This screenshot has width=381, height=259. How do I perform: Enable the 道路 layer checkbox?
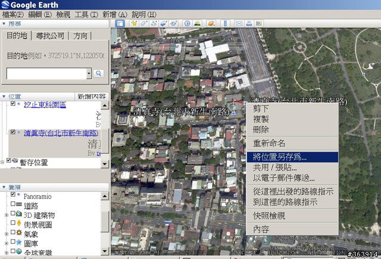[13, 204]
